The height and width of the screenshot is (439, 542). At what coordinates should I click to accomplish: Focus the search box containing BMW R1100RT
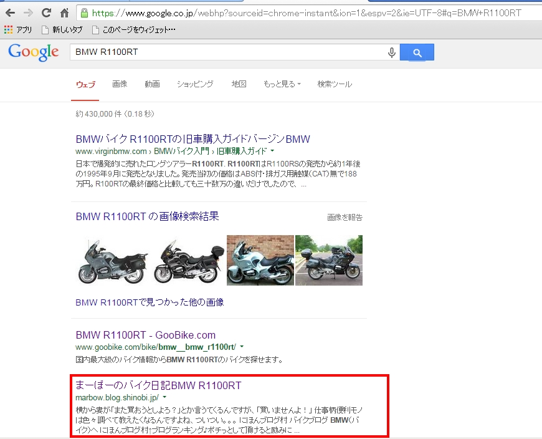click(228, 52)
